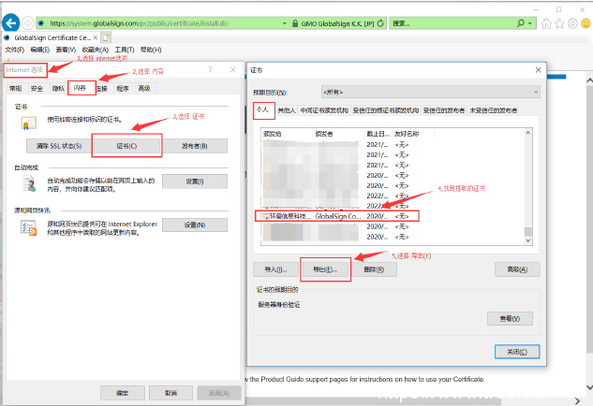This screenshot has height=406, width=593.
Task: Click certificate list scroll up arrow
Action: [x=528, y=133]
